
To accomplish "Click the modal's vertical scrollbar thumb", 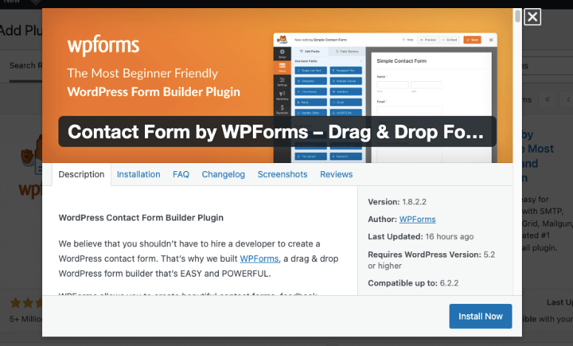I will [x=518, y=16].
